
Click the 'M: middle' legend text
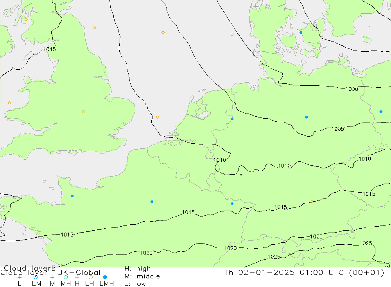142,276
